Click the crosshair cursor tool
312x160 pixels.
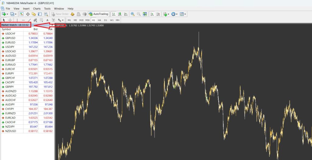pos(10,20)
